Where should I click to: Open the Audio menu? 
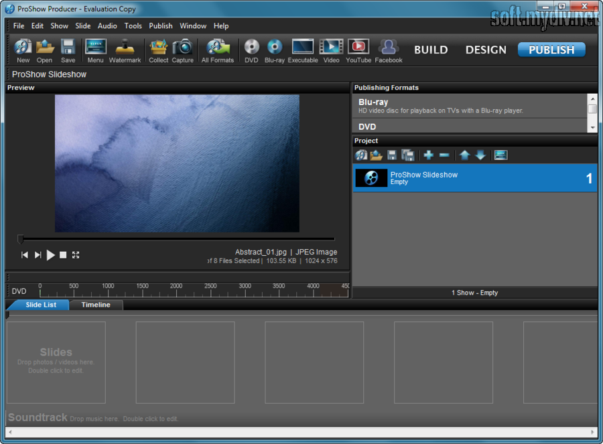pos(107,25)
